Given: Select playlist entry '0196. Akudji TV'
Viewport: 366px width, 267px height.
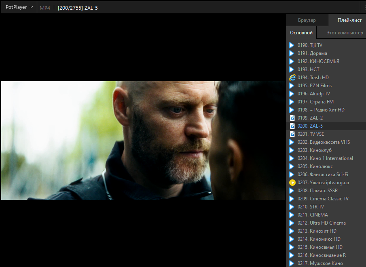Looking at the screenshot, I should [x=326, y=94].
